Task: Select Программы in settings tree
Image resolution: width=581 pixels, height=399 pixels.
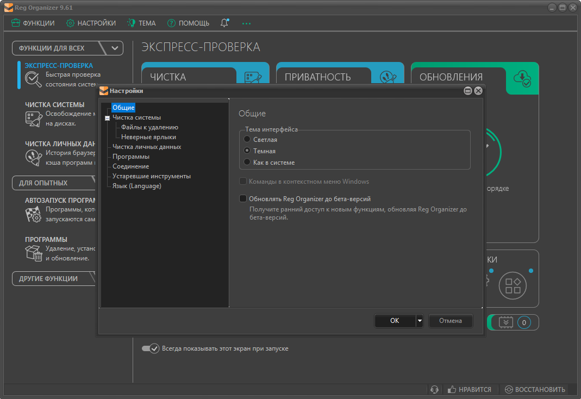Action: pyautogui.click(x=131, y=157)
